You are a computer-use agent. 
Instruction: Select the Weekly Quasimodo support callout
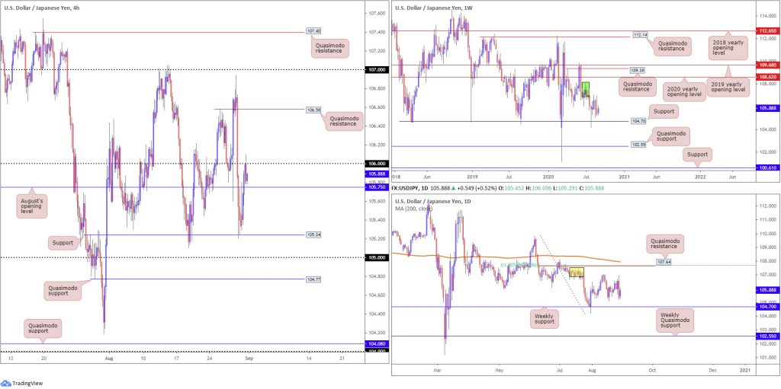[676, 321]
